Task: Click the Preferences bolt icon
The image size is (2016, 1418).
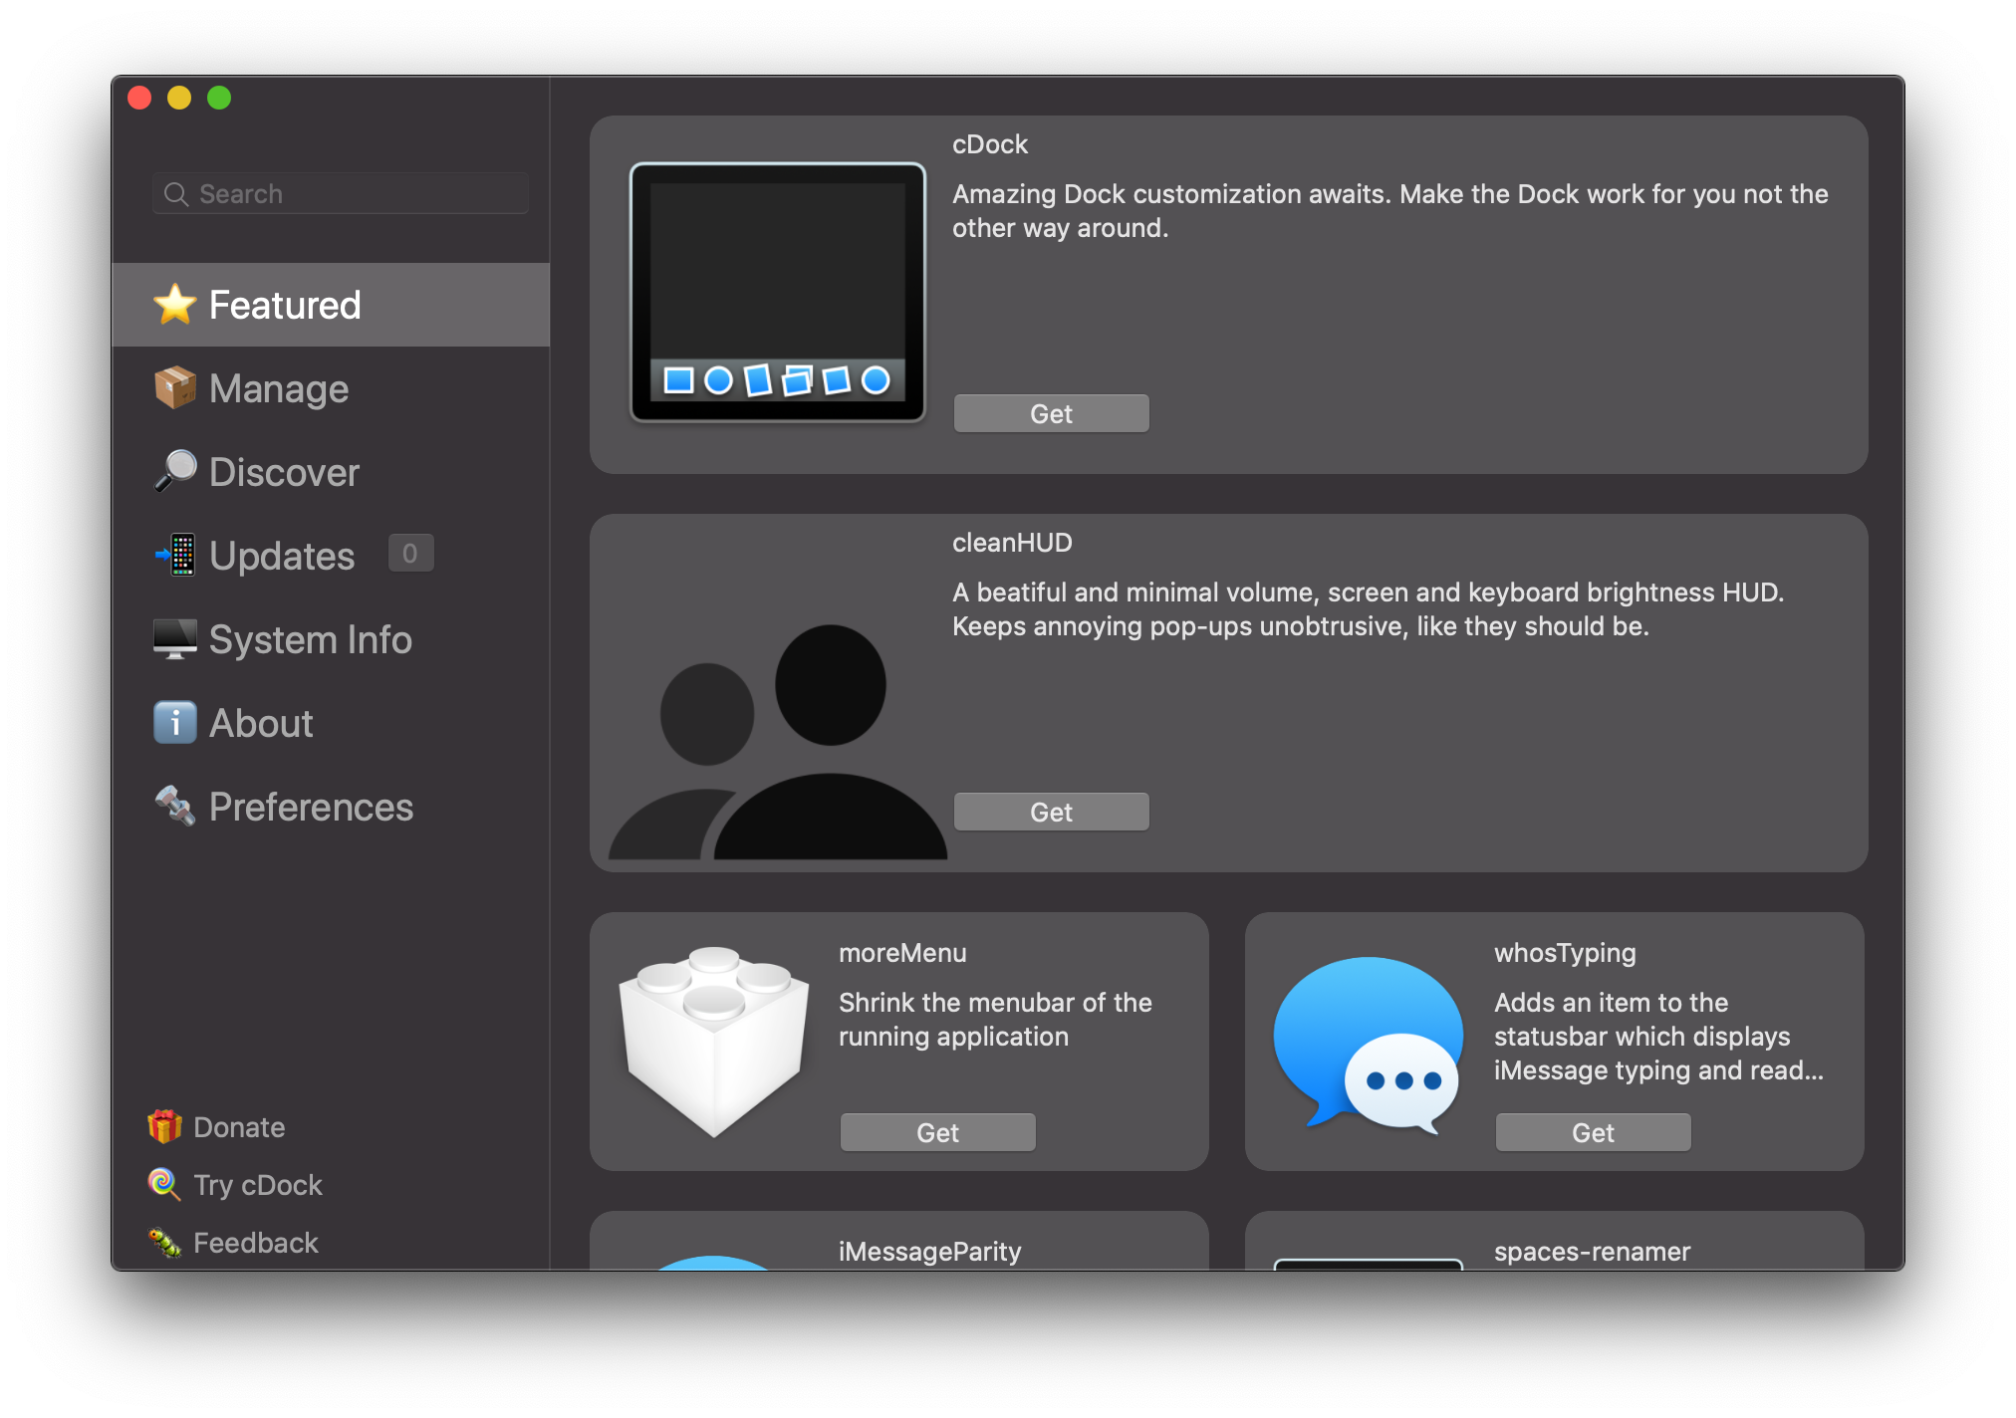Action: [x=174, y=807]
